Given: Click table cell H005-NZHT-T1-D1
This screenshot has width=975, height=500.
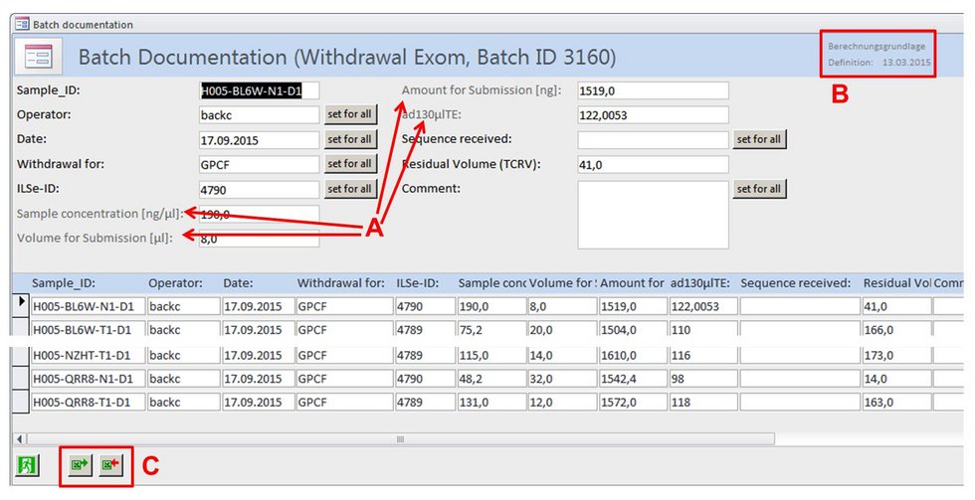Looking at the screenshot, I should (x=89, y=355).
